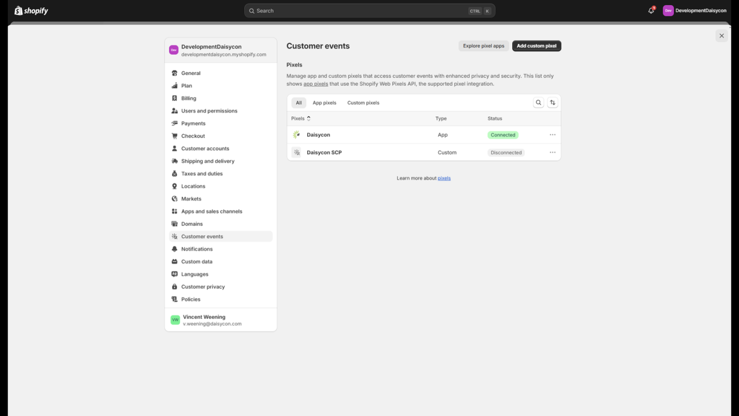Click the App type cell

[442, 135]
